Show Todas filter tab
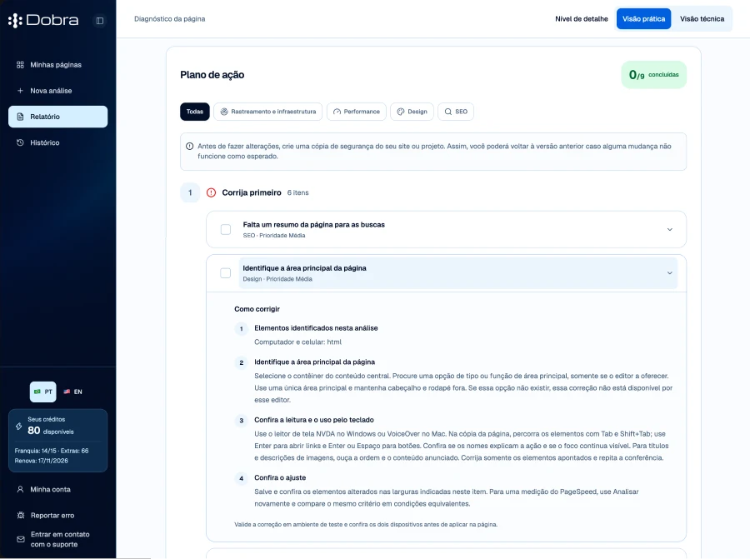The image size is (750, 559). tap(195, 112)
